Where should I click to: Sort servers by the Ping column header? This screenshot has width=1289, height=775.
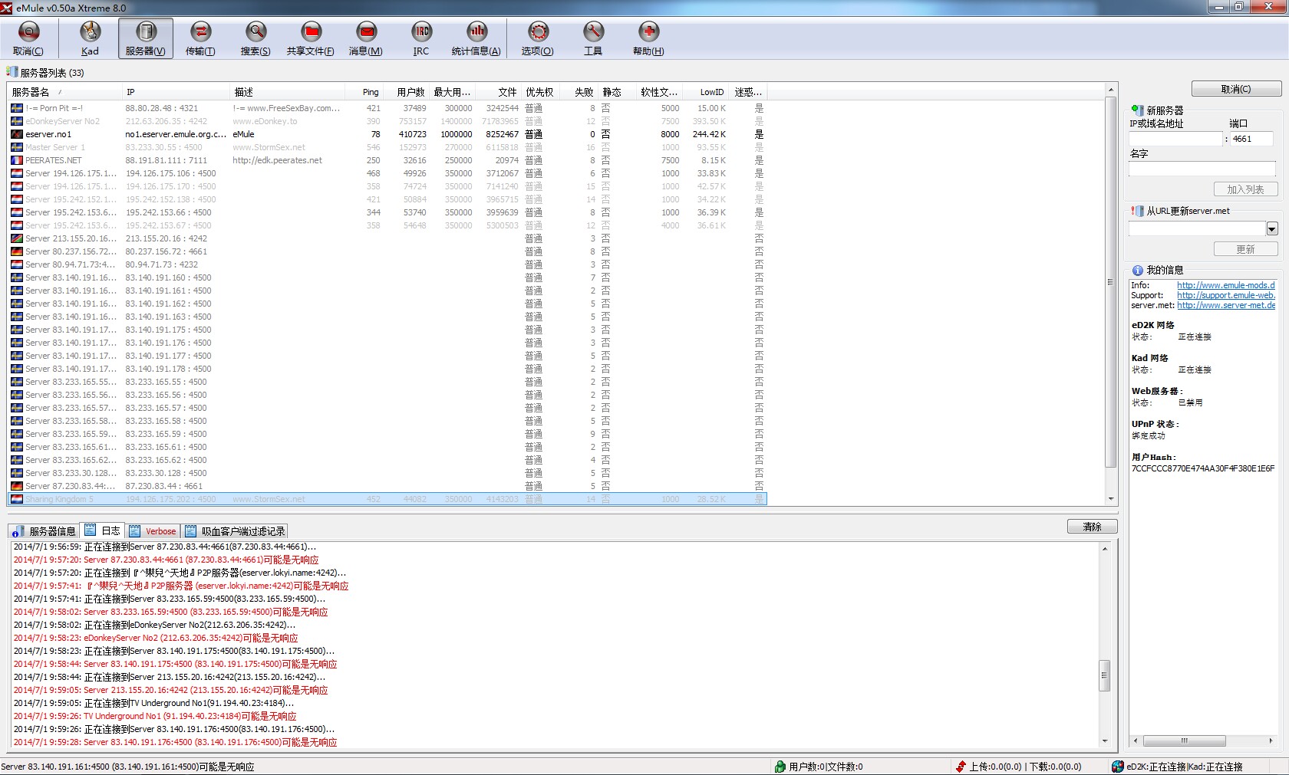tap(363, 92)
